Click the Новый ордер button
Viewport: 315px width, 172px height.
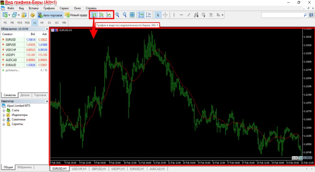click(76, 15)
